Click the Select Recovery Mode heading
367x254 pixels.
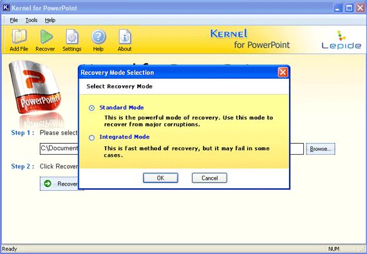coord(119,86)
